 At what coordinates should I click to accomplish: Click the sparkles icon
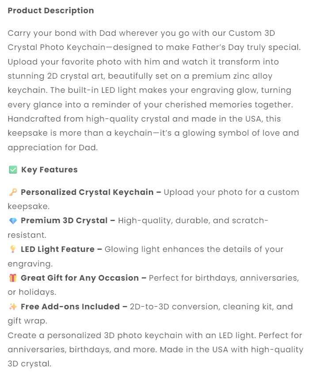(13, 307)
